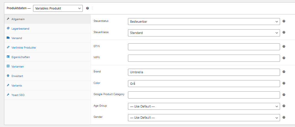Open the Variables Produkt type dropdown
The width and height of the screenshot is (295, 127).
click(58, 8)
